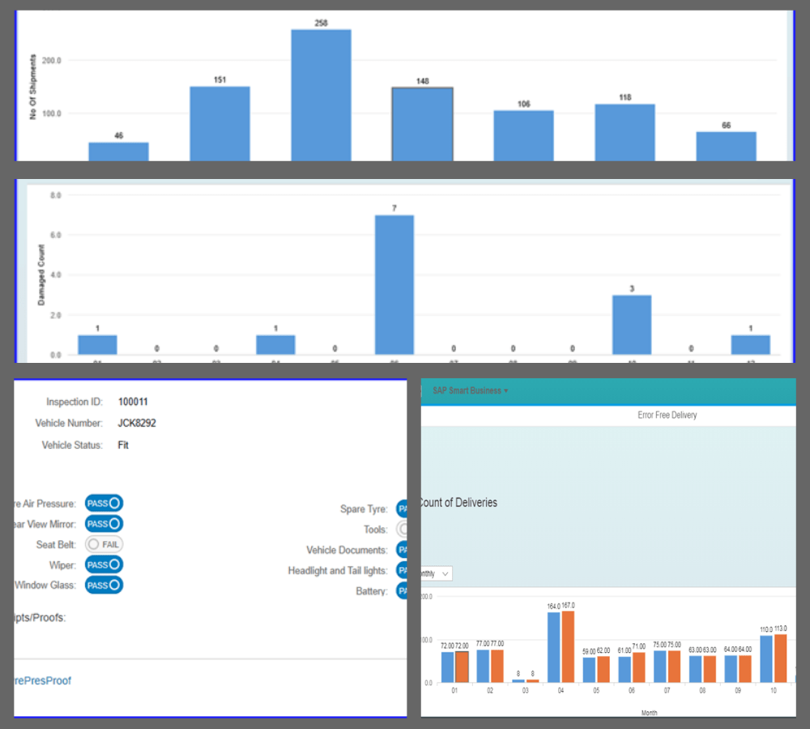The image size is (810, 729).
Task: Click the damaged count bar labeled 3
Action: (631, 324)
